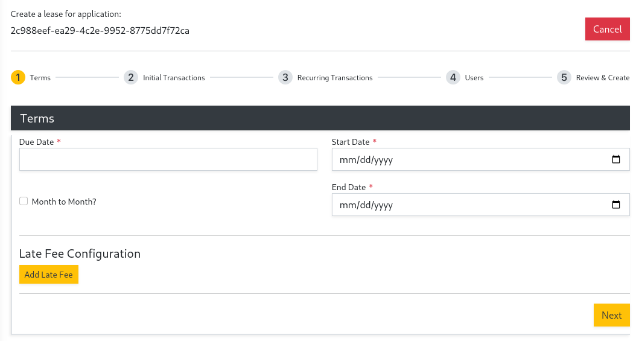Click the step 2 number circle
The height and width of the screenshot is (341, 639).
(x=130, y=77)
